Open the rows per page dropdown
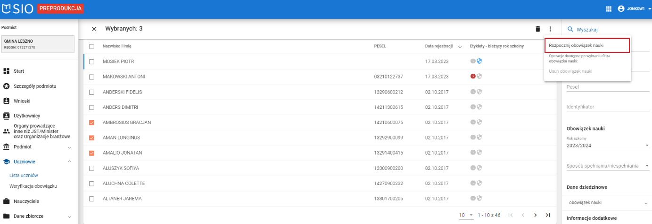This screenshot has width=652, height=224. tap(466, 215)
